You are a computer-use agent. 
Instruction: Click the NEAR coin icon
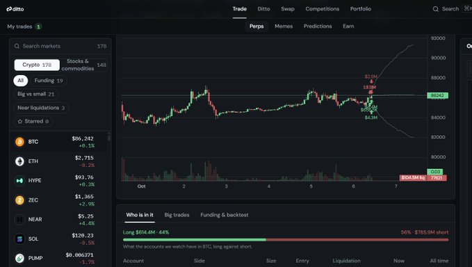point(19,220)
